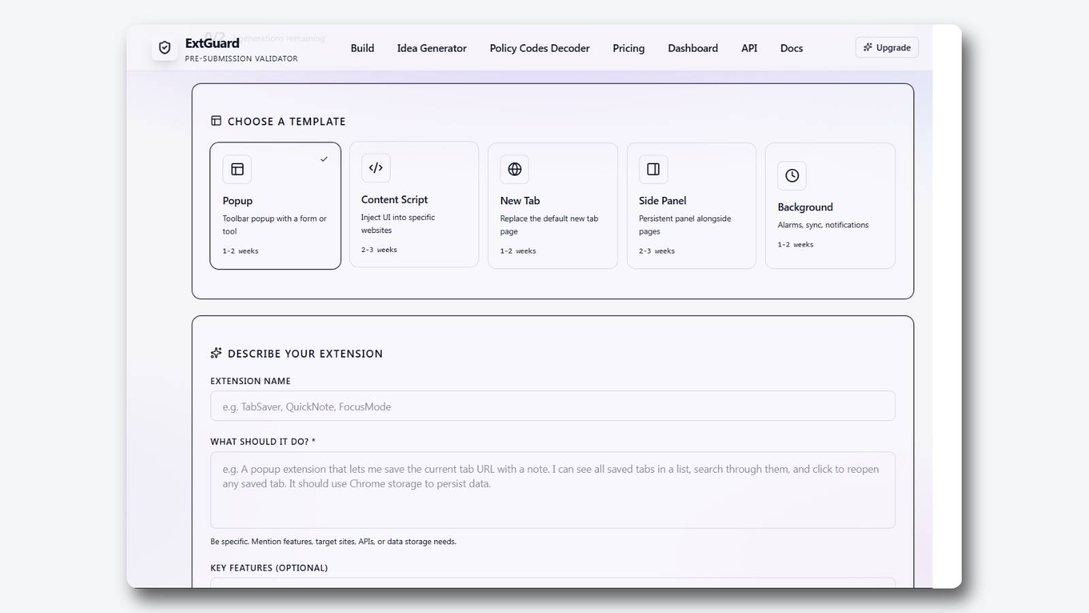Click '1-2 weeks' on Popup card

tap(240, 251)
